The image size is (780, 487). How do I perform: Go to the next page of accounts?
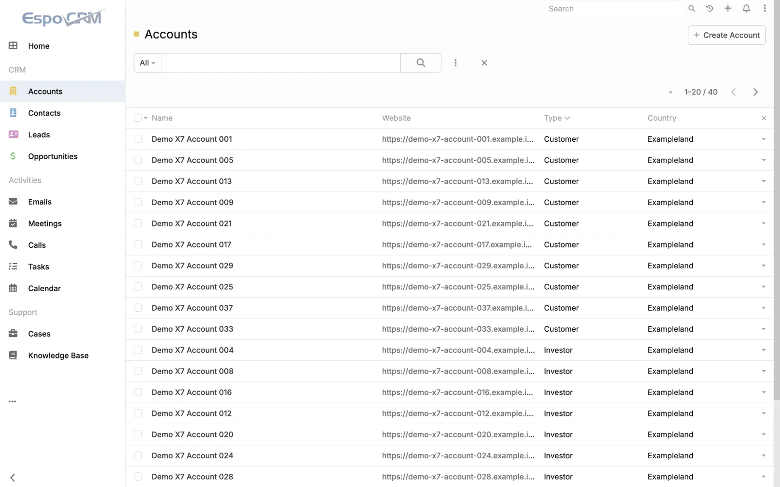pyautogui.click(x=755, y=92)
